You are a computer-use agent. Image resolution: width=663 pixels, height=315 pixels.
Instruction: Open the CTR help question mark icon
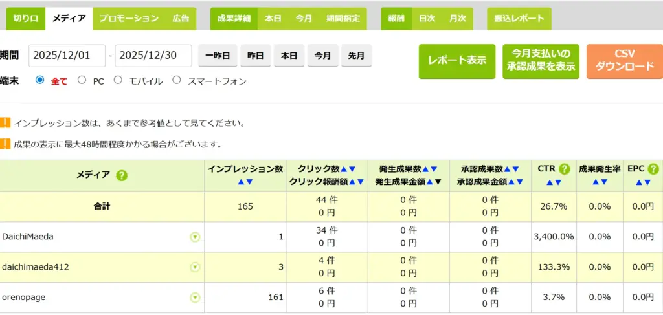click(x=564, y=169)
